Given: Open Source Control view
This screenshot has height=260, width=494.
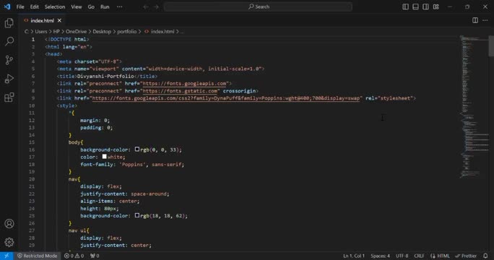Looking at the screenshot, I should point(9,60).
